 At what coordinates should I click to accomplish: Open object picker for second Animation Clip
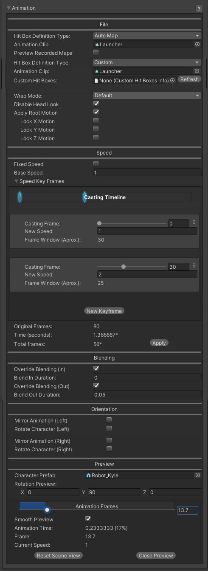tap(197, 71)
